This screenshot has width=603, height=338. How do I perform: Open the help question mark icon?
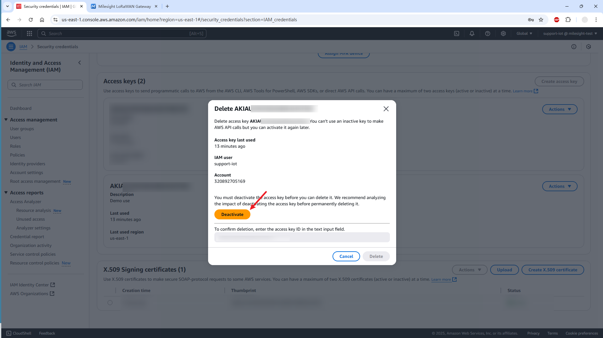(488, 33)
